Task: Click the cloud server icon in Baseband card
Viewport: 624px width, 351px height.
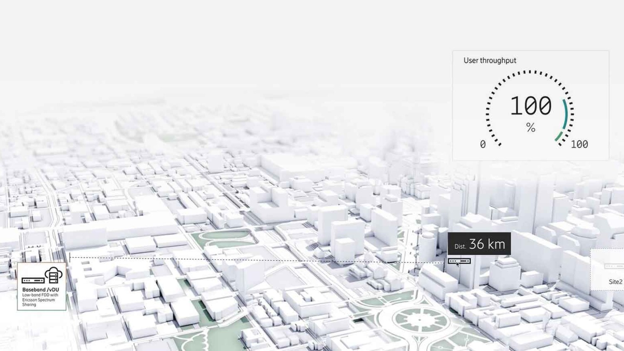Action: click(54, 275)
